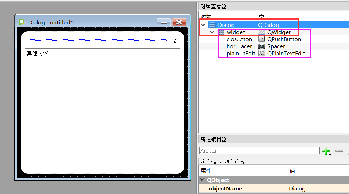
Task: Select the plain...tEdit object in tree
Action: pyautogui.click(x=241, y=54)
